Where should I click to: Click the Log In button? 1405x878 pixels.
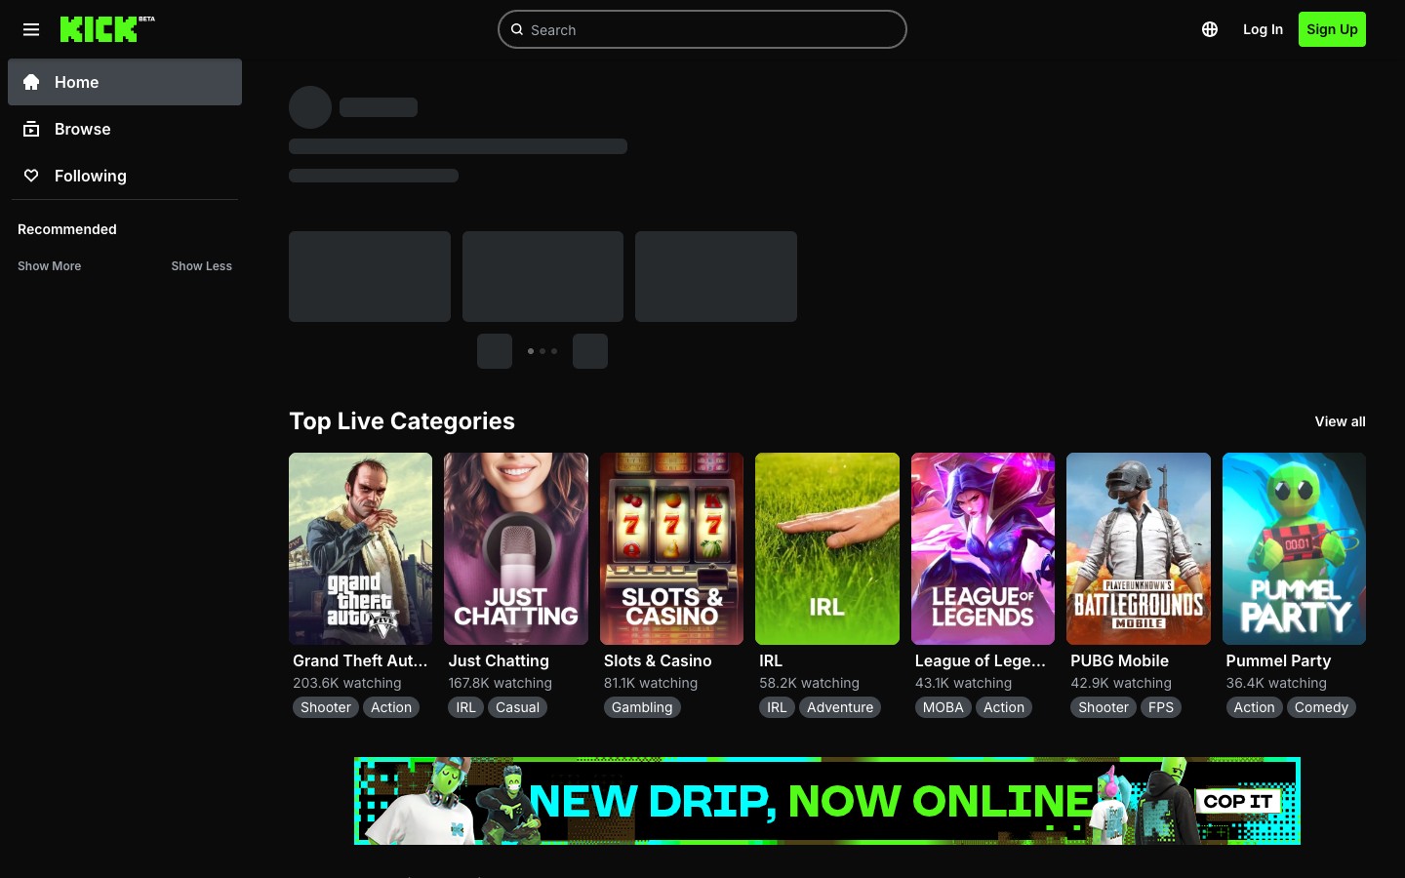[x=1263, y=29]
